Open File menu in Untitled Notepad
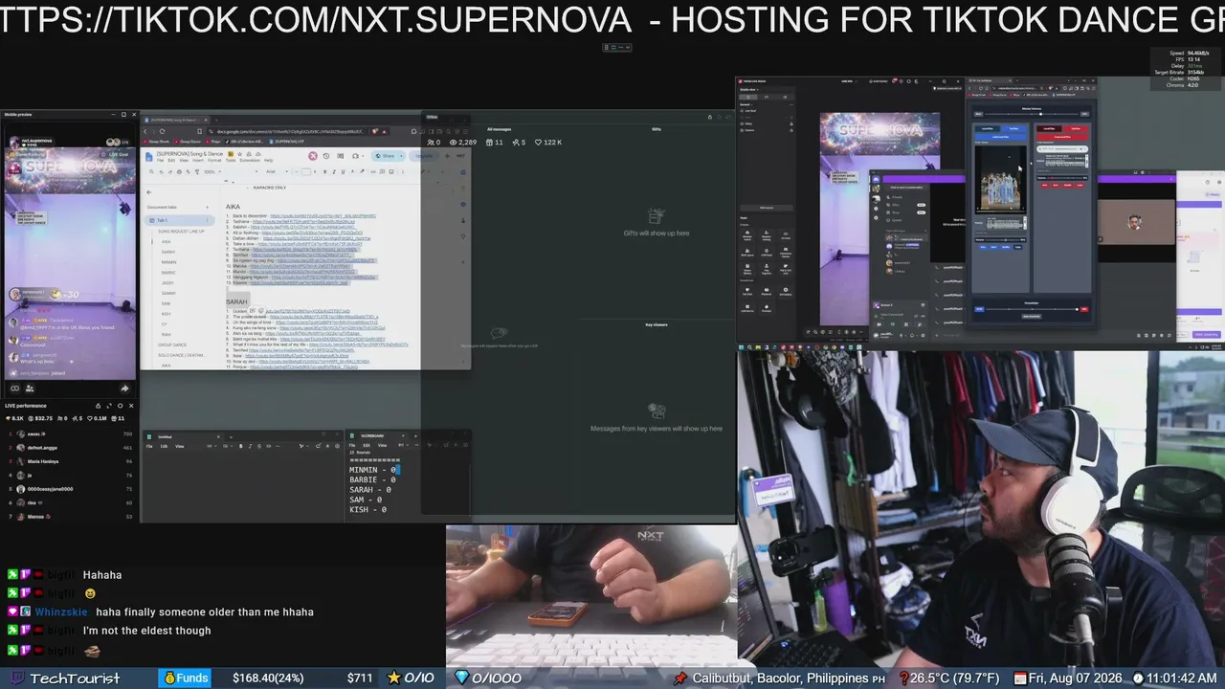This screenshot has height=689, width=1225. [x=150, y=446]
